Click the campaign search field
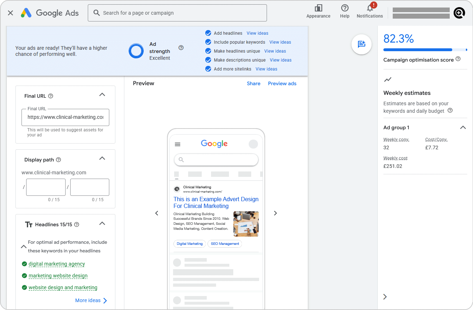 pos(177,13)
